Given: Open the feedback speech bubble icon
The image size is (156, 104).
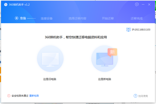Looking at the screenshot, I should click(x=137, y=4).
